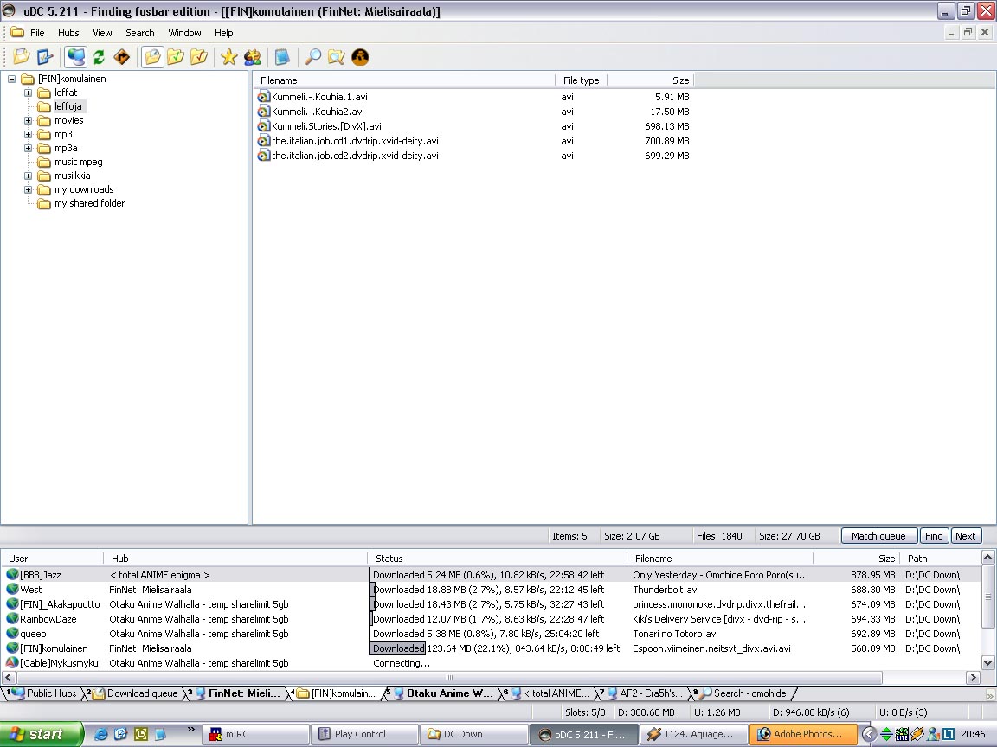997x747 pixels.
Task: Click the folder icon with a red checkmark
Action: tap(198, 57)
